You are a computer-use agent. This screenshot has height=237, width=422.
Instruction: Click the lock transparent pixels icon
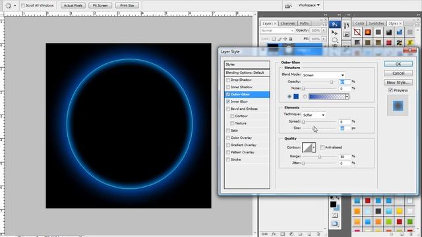point(274,39)
